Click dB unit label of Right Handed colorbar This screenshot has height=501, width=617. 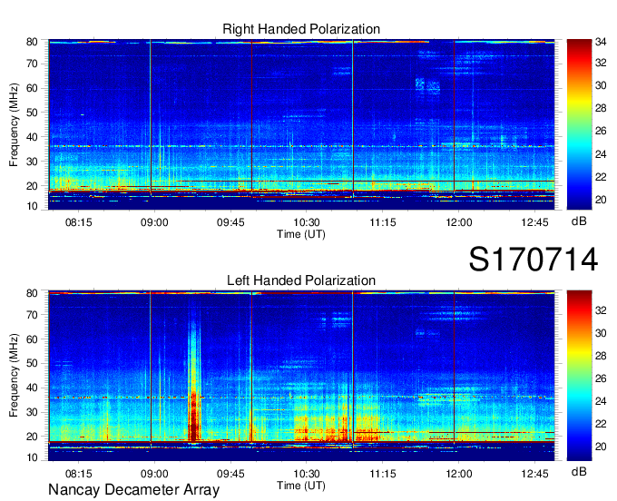pos(579,221)
